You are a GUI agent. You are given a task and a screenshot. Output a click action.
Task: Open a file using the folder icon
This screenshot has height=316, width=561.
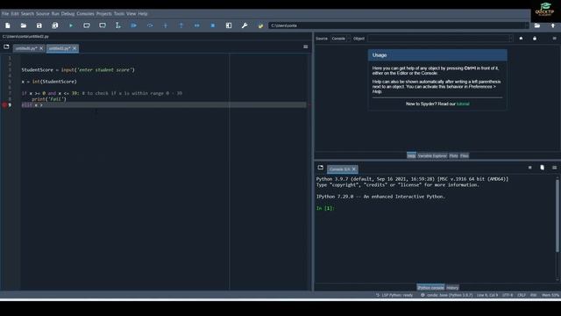pos(24,25)
